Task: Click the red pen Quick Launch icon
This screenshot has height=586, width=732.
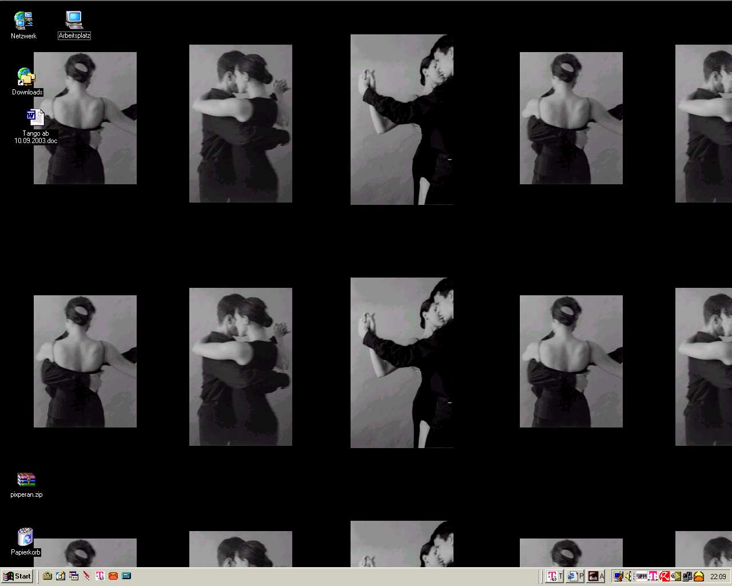Action: point(87,576)
